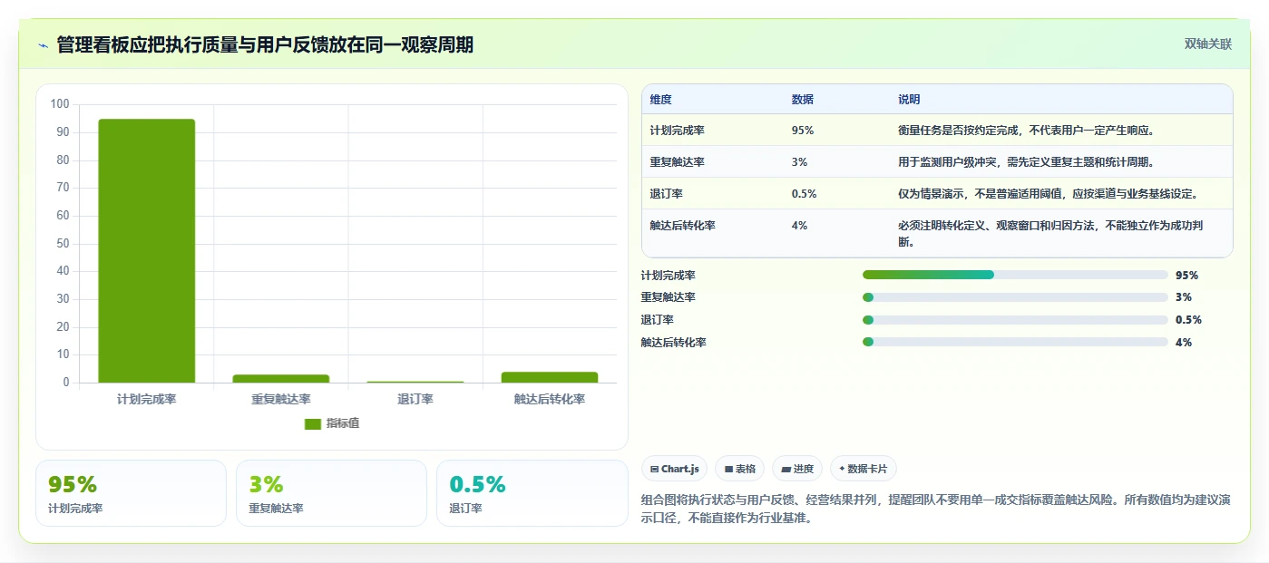
Task: Click the 退订率 progress bar
Action: (x=1015, y=320)
